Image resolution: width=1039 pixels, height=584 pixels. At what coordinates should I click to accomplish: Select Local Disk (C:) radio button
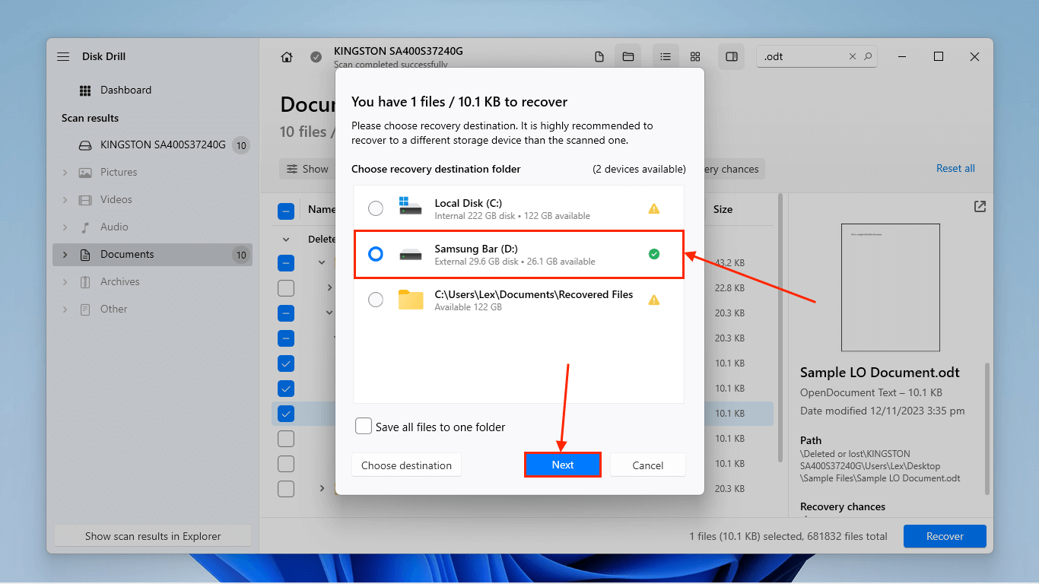coord(376,208)
